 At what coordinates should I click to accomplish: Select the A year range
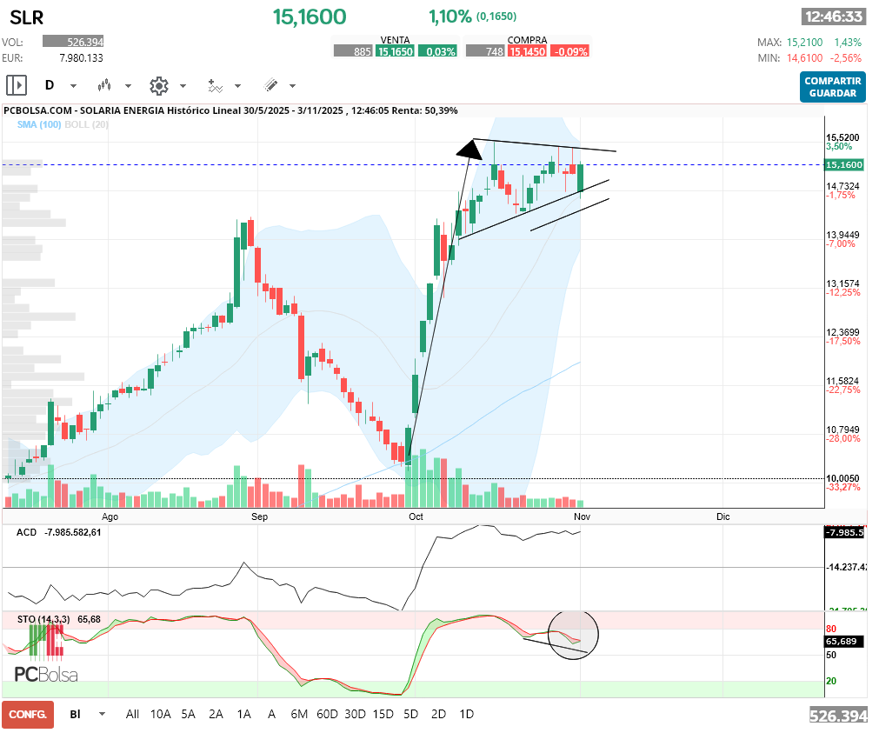coord(271,714)
